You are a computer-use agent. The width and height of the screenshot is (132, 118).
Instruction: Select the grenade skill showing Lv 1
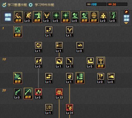coord(69,78)
